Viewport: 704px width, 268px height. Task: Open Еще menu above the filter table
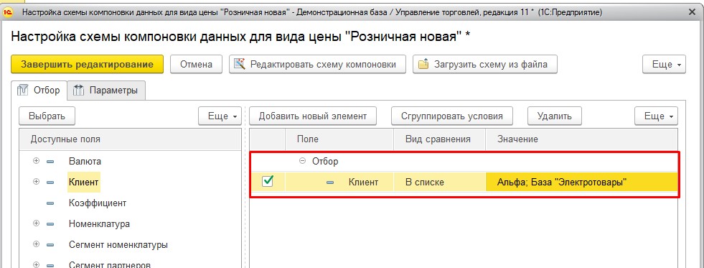pyautogui.click(x=656, y=116)
